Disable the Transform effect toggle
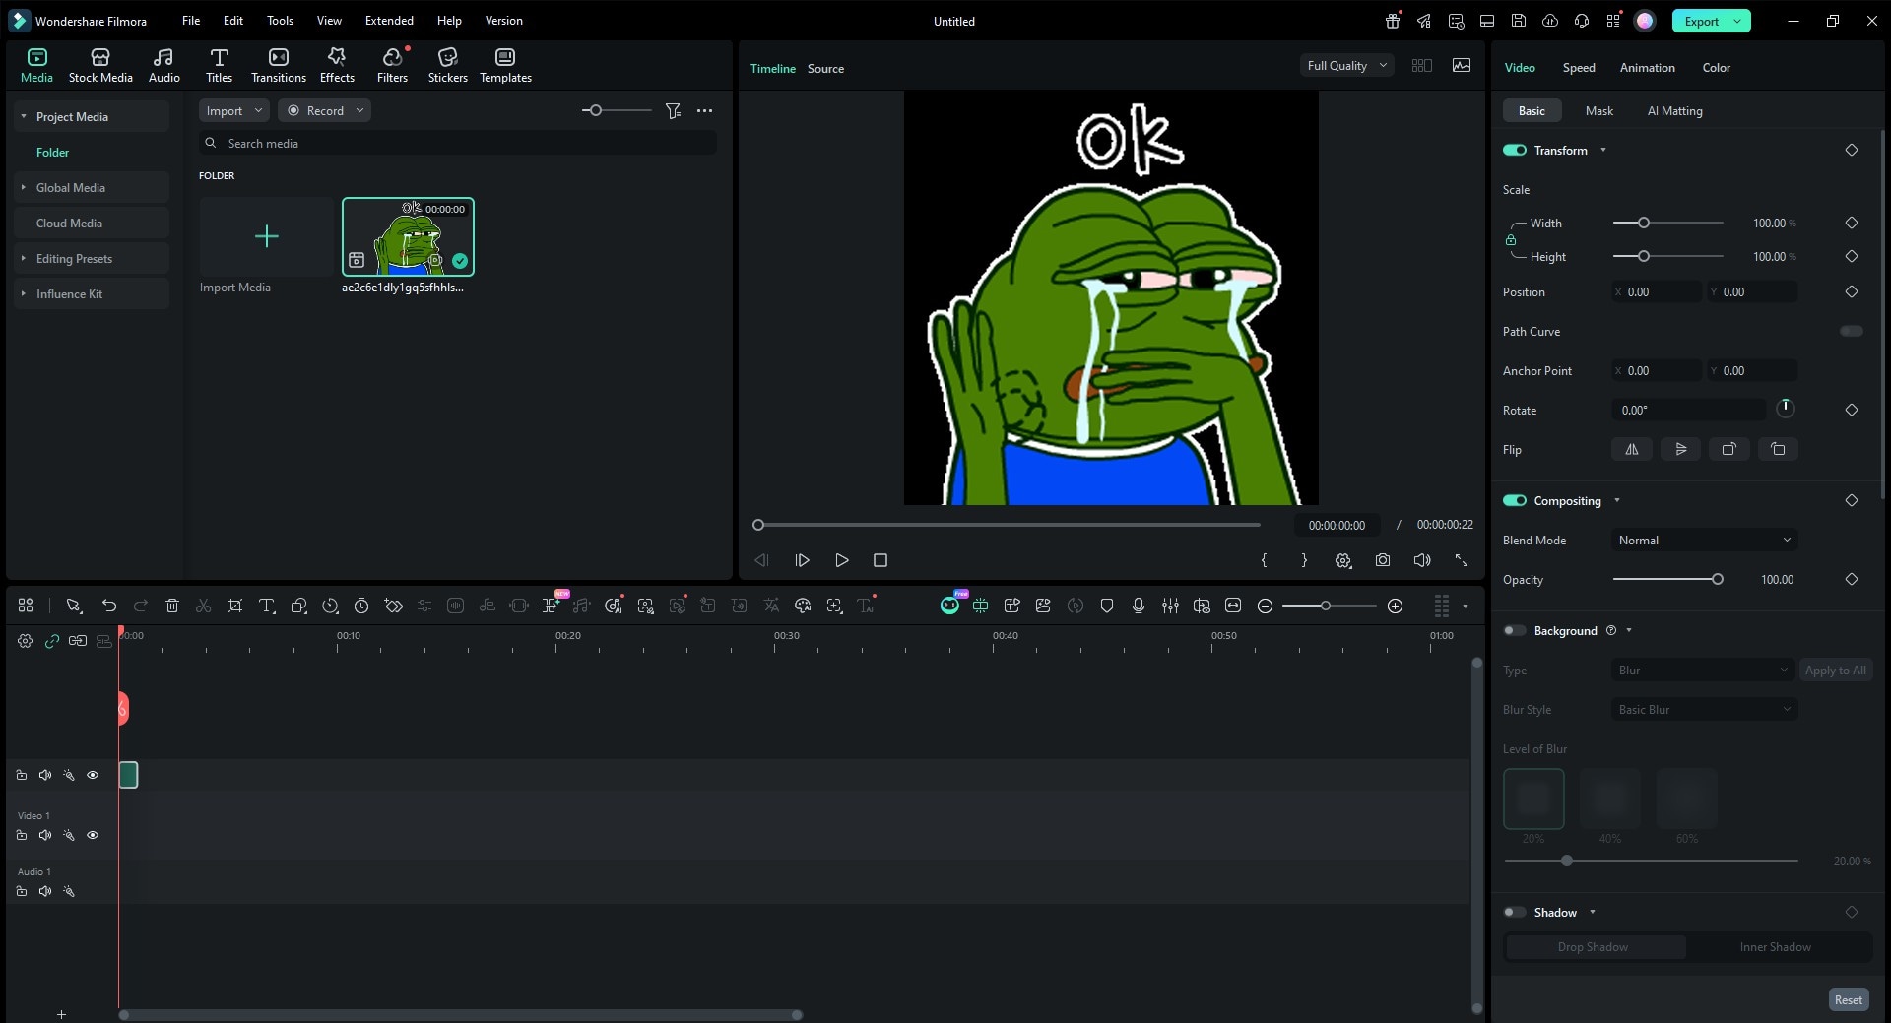Screen dimensions: 1891x1023 (1514, 150)
